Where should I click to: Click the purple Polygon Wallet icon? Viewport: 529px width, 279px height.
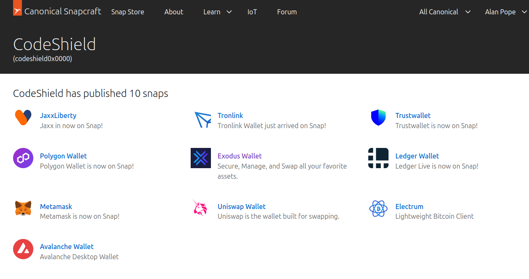click(23, 158)
